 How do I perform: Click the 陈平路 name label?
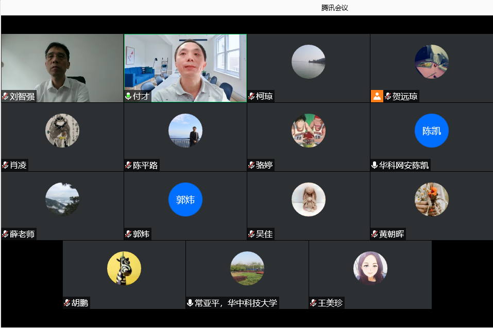point(145,166)
